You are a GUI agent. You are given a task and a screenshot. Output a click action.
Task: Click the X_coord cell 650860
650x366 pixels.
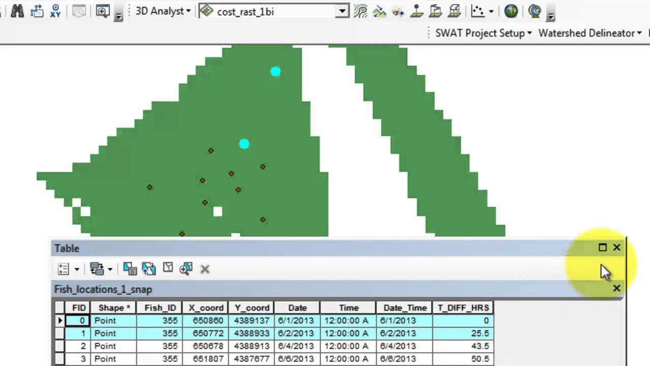206,321
